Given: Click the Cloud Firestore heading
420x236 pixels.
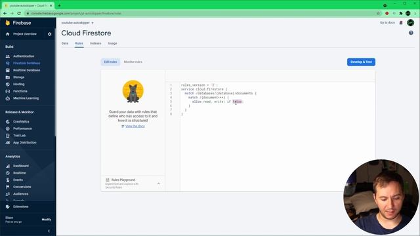Looking at the screenshot, I should click(x=86, y=33).
